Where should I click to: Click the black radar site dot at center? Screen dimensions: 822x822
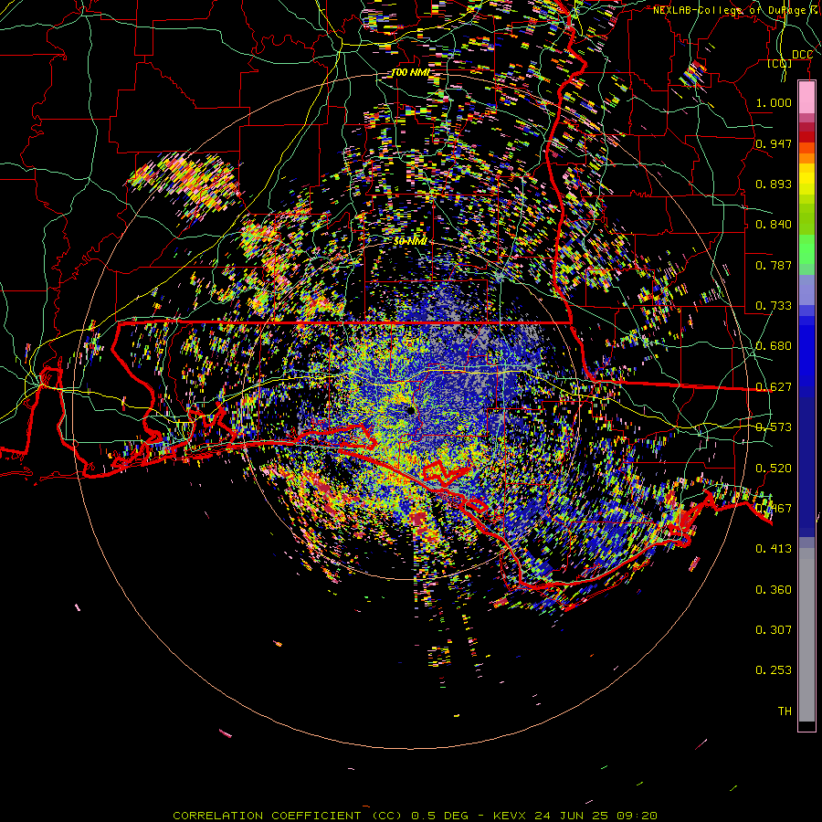pyautogui.click(x=410, y=410)
